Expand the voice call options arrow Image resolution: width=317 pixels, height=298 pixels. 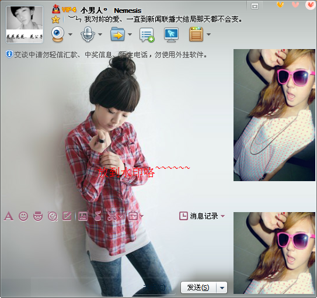click(100, 34)
